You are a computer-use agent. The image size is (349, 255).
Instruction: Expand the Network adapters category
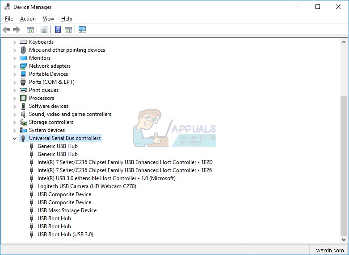pos(14,66)
